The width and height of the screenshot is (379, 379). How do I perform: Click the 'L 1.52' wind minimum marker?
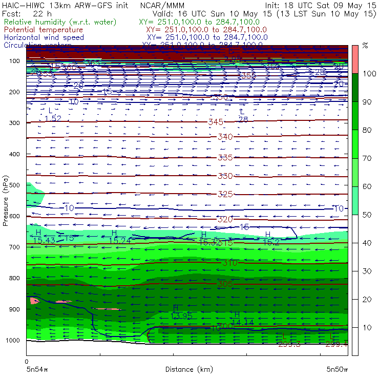[x=53, y=115]
